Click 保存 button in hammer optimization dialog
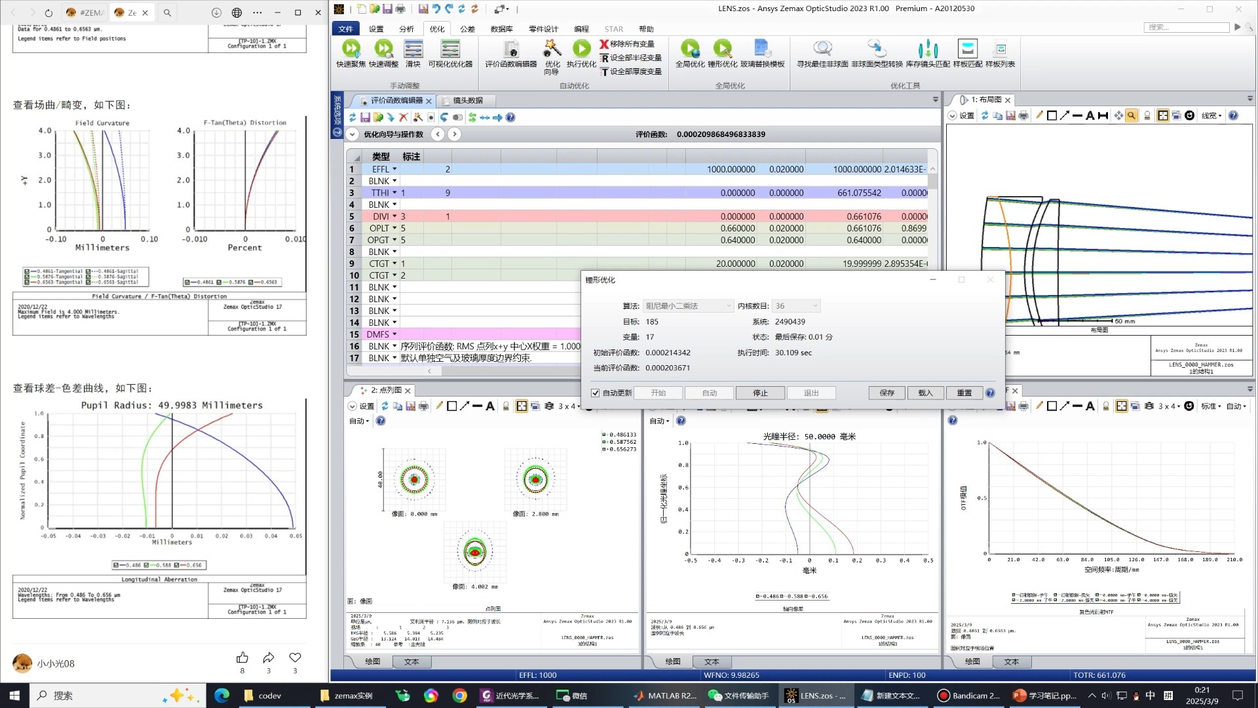Screen dimensions: 1258x708 [886, 393]
